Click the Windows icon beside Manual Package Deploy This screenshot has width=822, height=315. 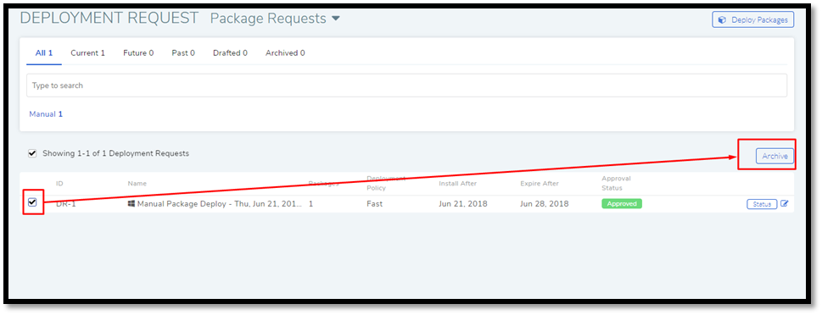coord(131,203)
